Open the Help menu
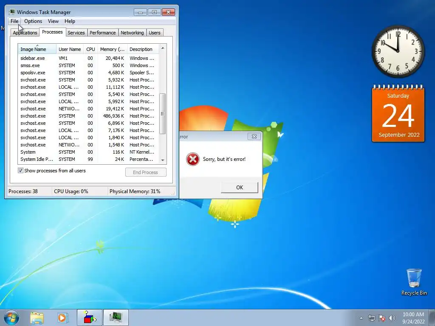Screen dimensions: 435x326 tap(70, 21)
